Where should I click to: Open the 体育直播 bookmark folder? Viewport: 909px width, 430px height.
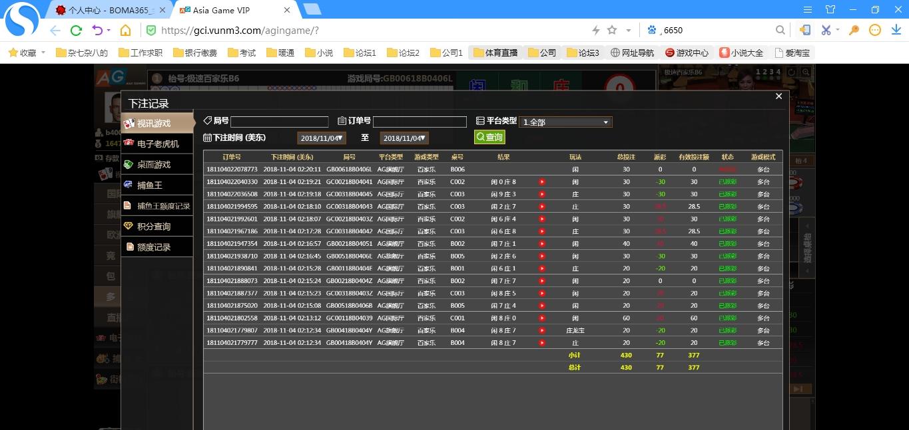click(x=495, y=53)
